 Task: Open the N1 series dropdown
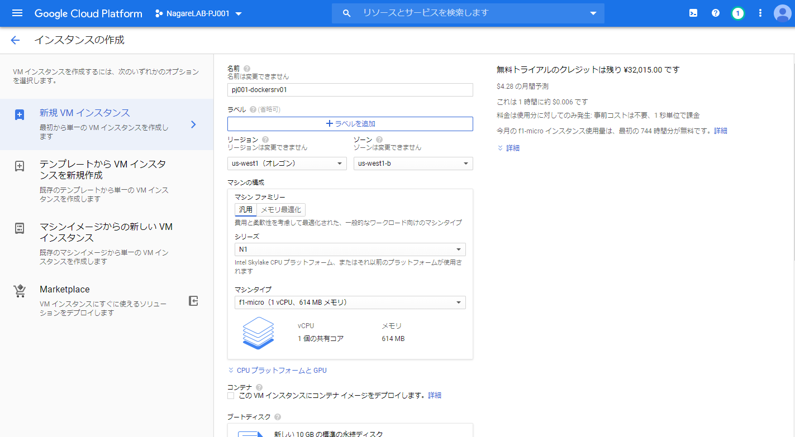350,249
